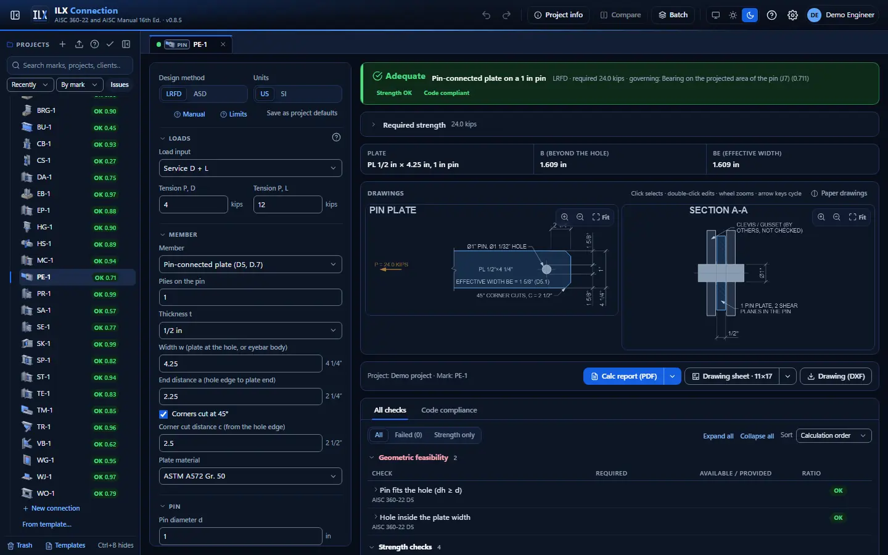The width and height of the screenshot is (888, 555).
Task: Download the Drawing (DXF)
Action: tap(836, 376)
